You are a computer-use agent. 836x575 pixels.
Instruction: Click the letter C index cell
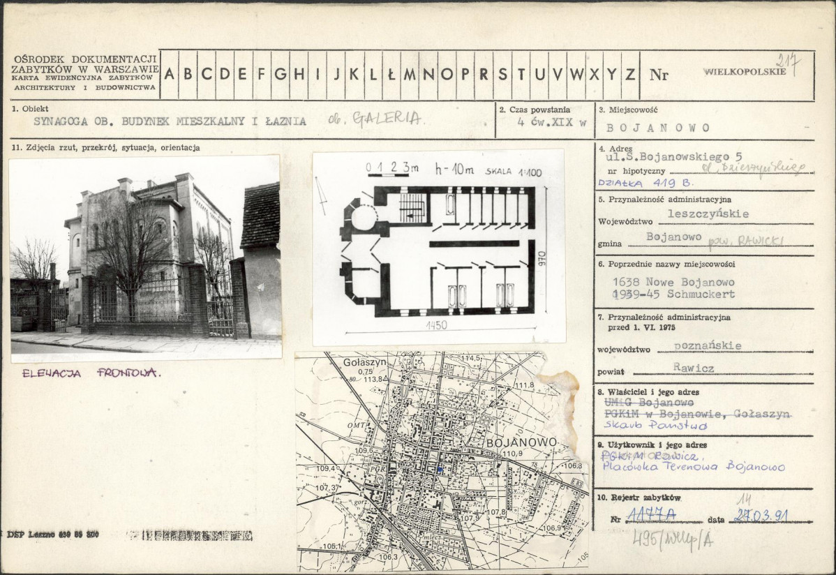pyautogui.click(x=207, y=75)
